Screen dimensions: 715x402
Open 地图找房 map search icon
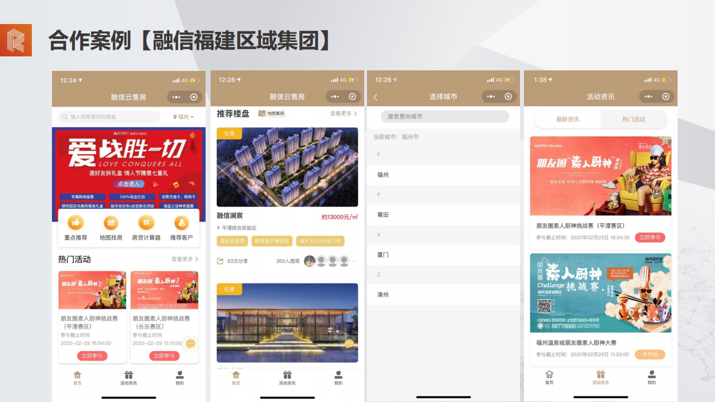tap(111, 223)
